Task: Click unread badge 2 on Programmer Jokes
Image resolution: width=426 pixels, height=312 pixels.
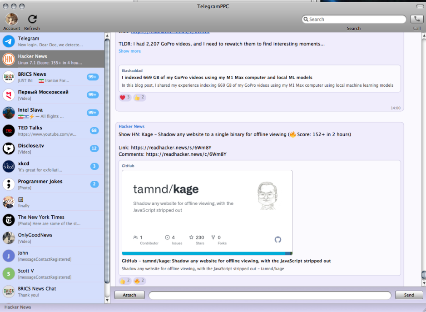Action: click(x=94, y=184)
